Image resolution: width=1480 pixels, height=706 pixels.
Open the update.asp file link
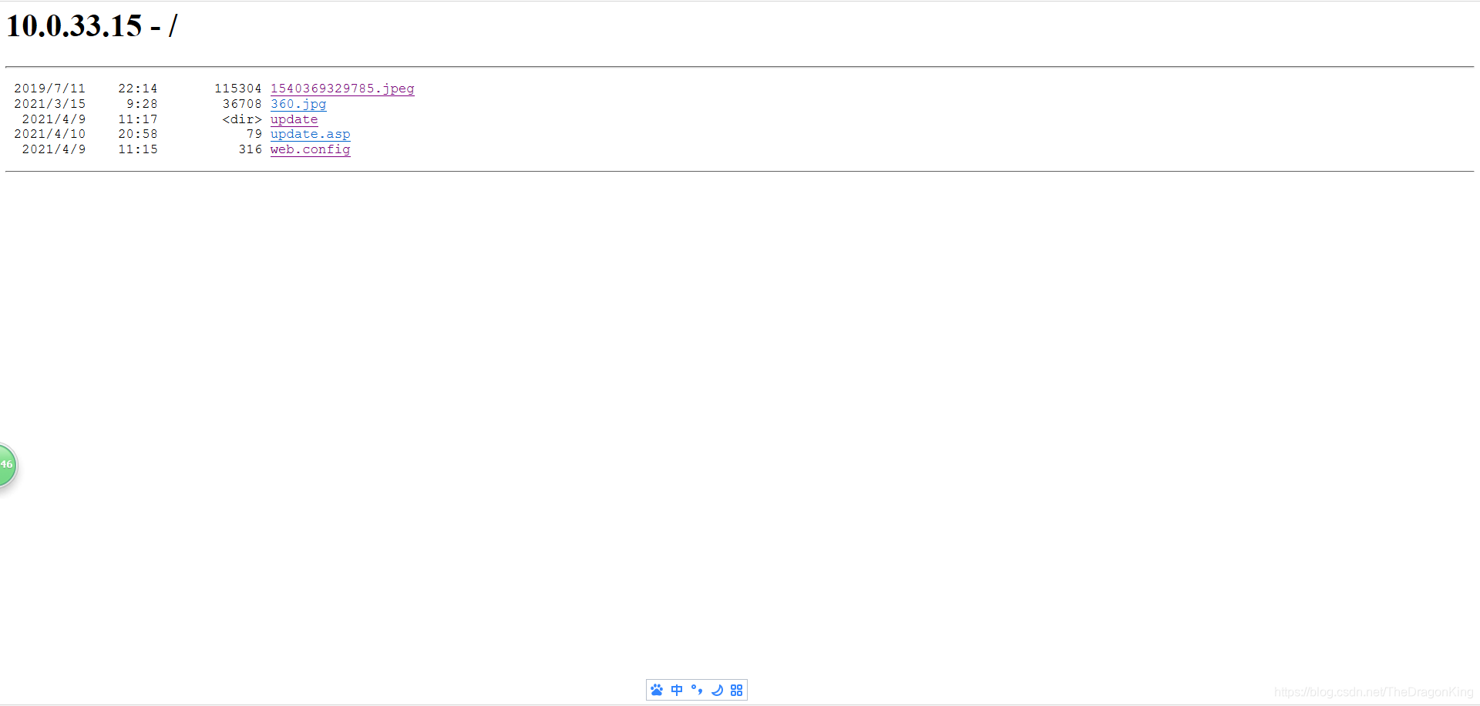(311, 134)
